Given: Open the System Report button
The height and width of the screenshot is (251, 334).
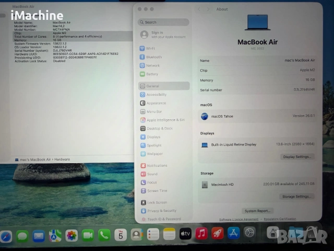Looking at the screenshot, I should click(257, 211).
